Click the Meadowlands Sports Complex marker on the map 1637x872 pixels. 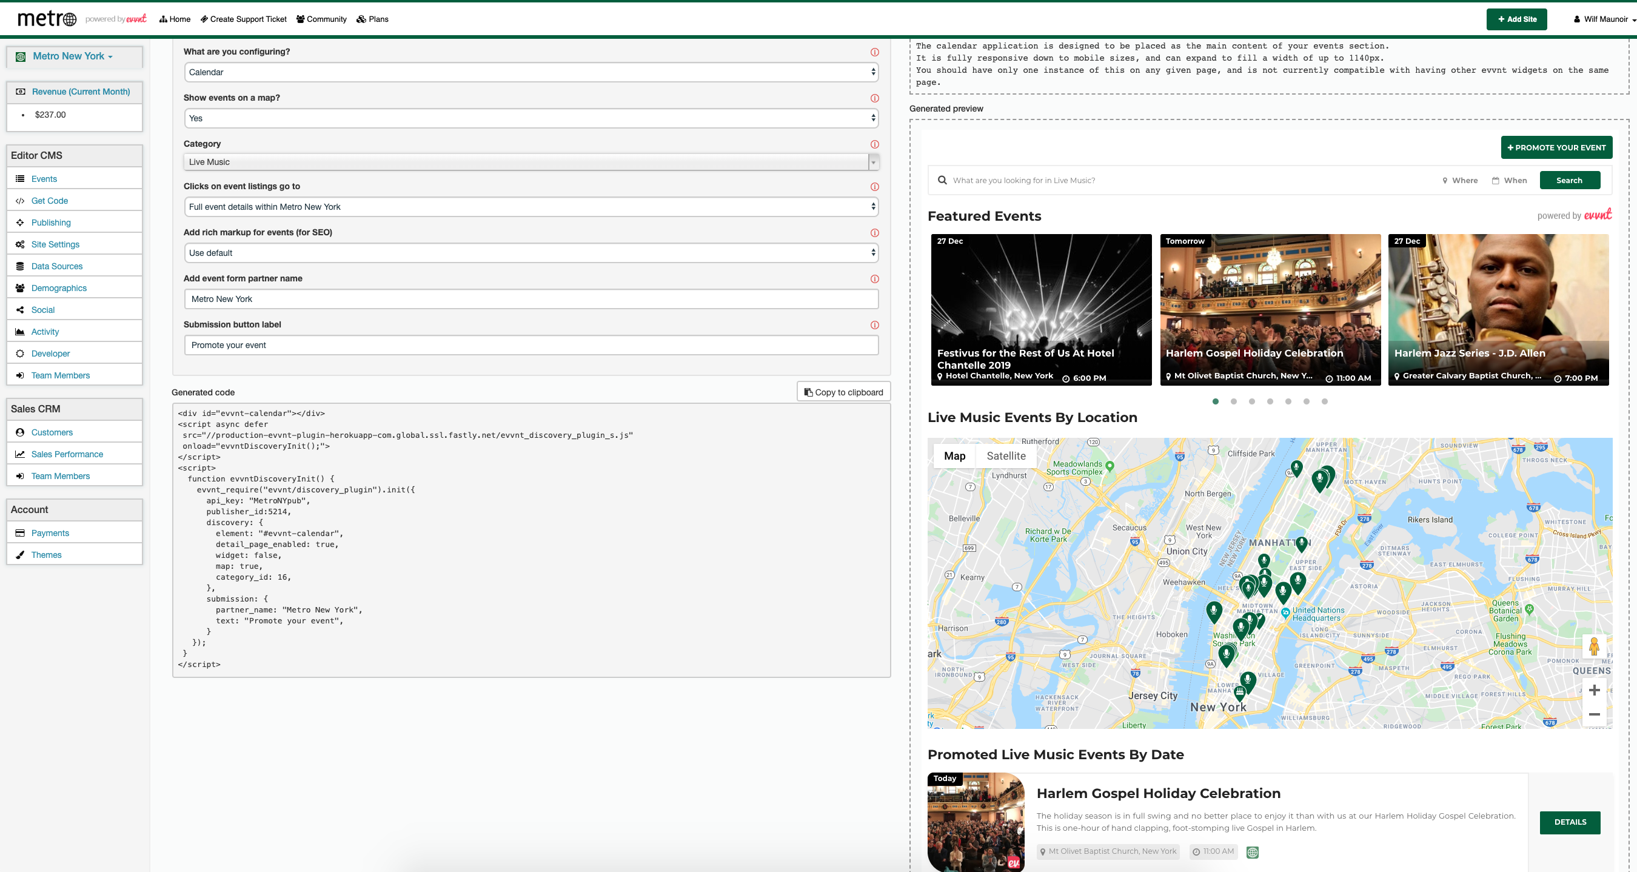[1110, 466]
